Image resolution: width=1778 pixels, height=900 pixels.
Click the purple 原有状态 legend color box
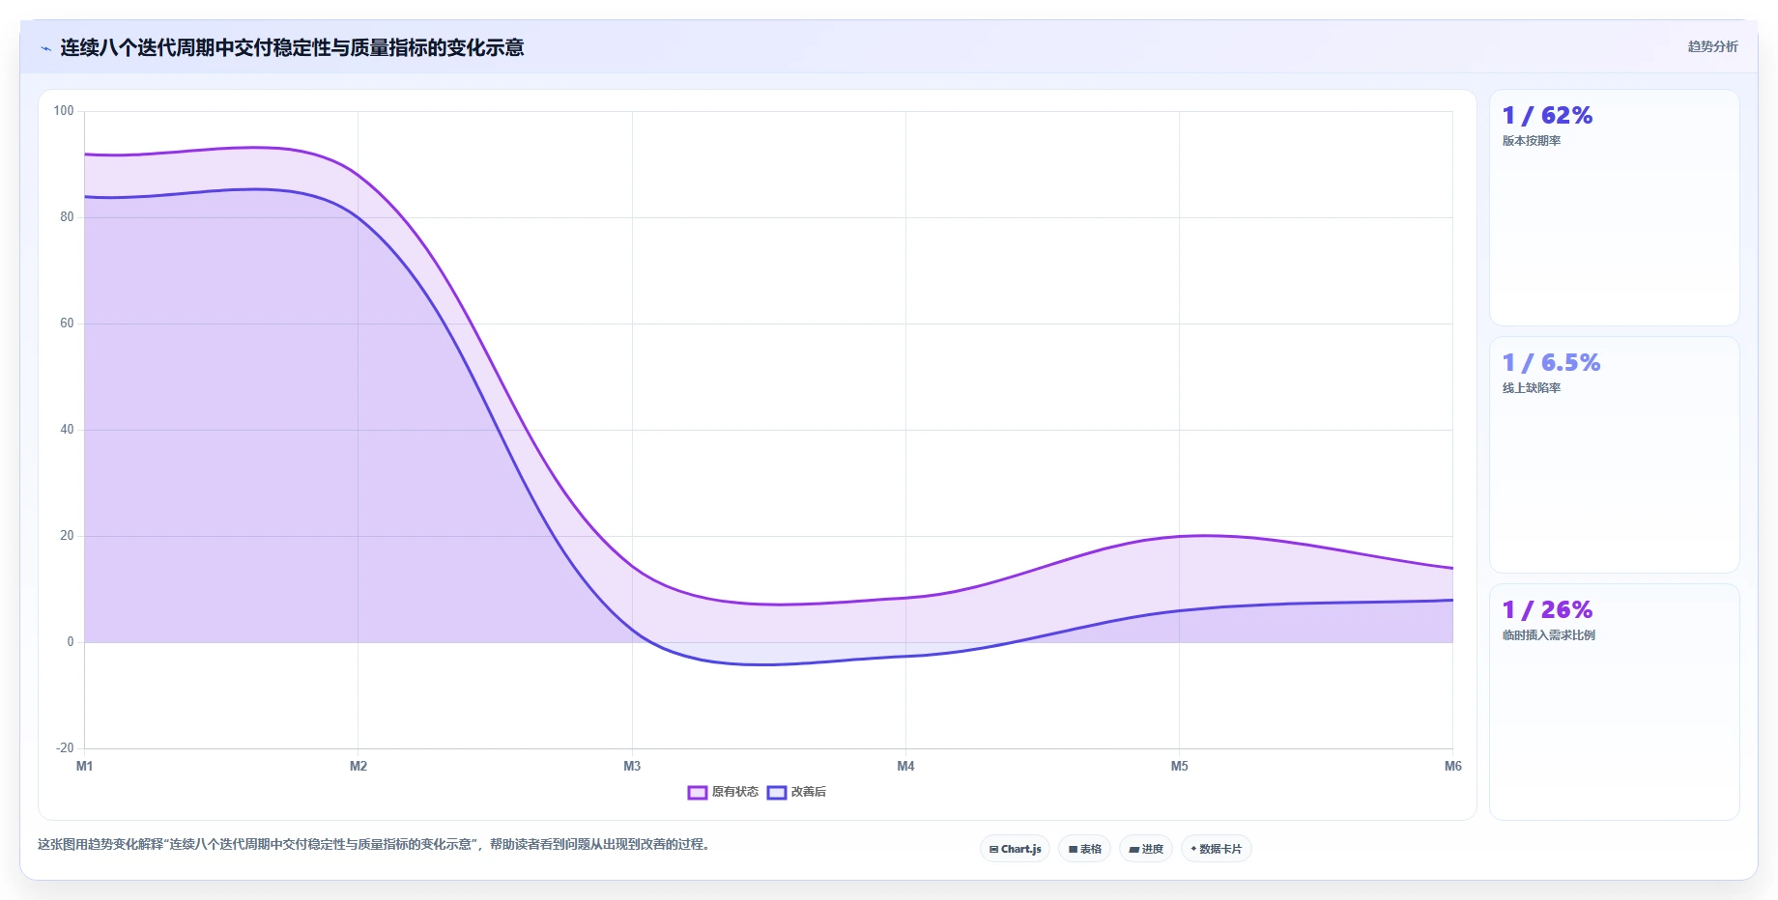click(698, 792)
